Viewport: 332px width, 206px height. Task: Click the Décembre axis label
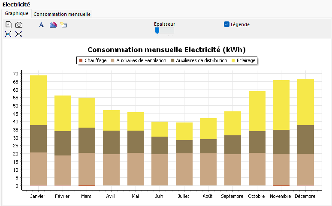[305, 196]
